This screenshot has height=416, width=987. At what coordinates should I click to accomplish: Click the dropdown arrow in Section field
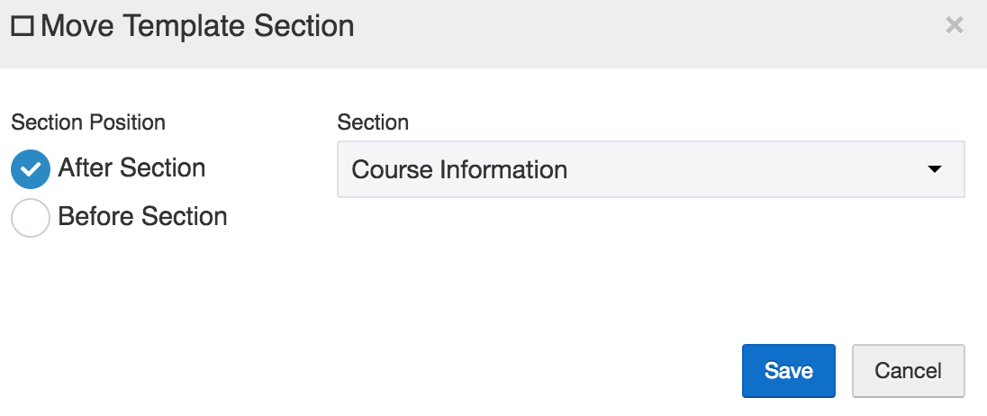(935, 169)
